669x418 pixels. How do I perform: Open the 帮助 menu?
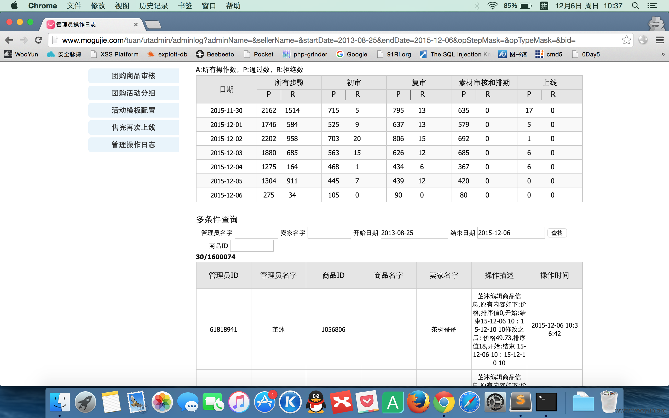[x=233, y=6]
